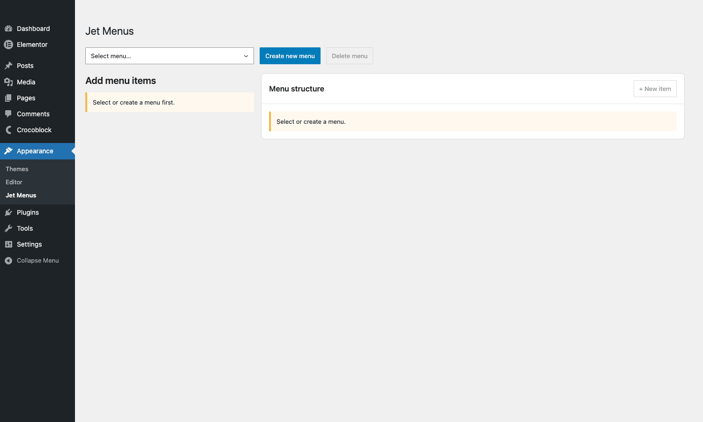Open the Dashboard menu item
Screen dimensions: 703x422
[37, 29]
